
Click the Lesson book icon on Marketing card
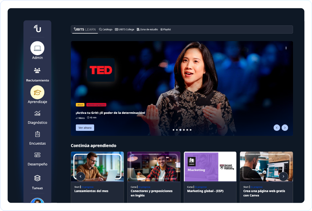192,161
